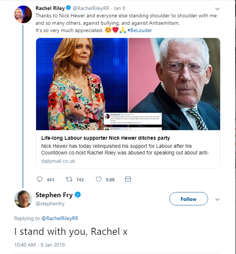The width and height of the screenshot is (236, 254).
Task: Click the envelope direct message icon
Action: coord(128,180)
